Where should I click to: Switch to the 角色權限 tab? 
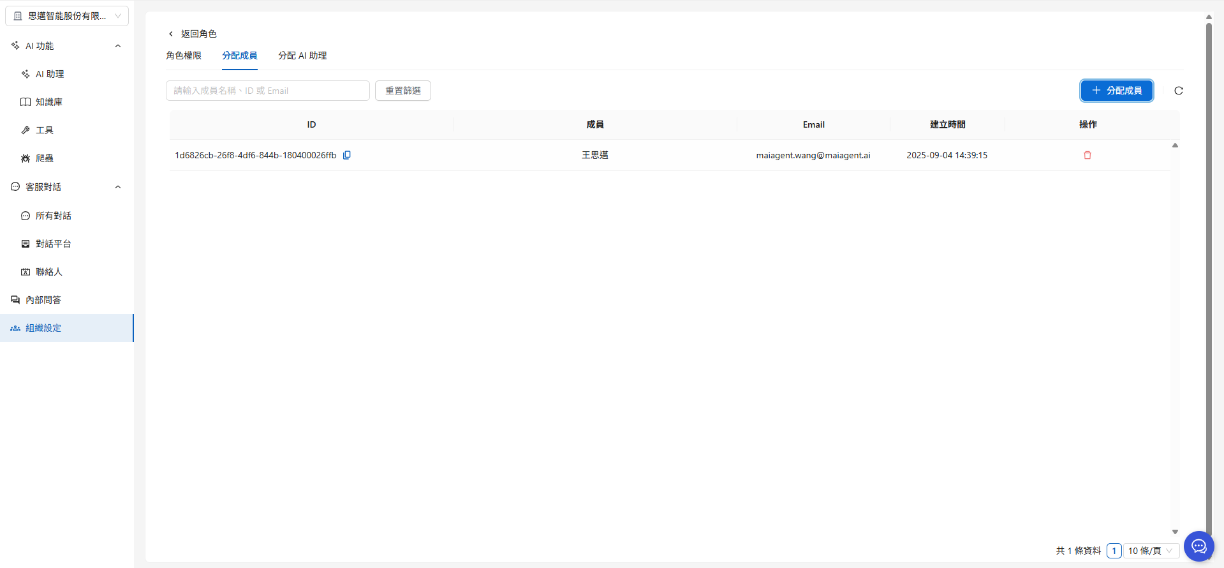click(x=184, y=56)
